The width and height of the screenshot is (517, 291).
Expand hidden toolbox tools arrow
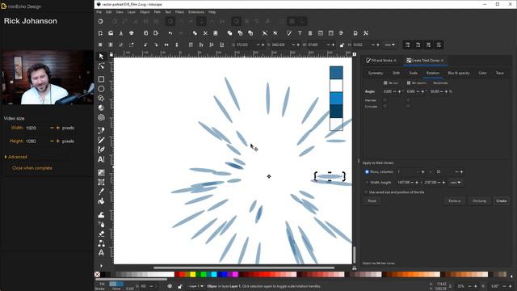101,266
